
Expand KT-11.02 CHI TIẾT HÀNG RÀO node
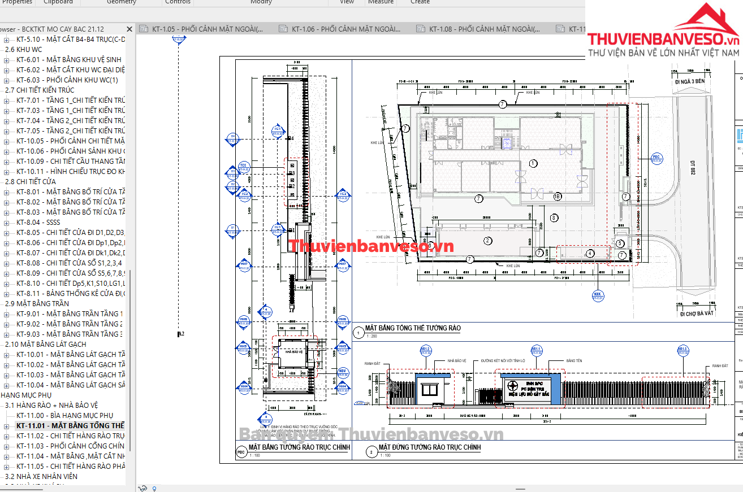[7, 436]
